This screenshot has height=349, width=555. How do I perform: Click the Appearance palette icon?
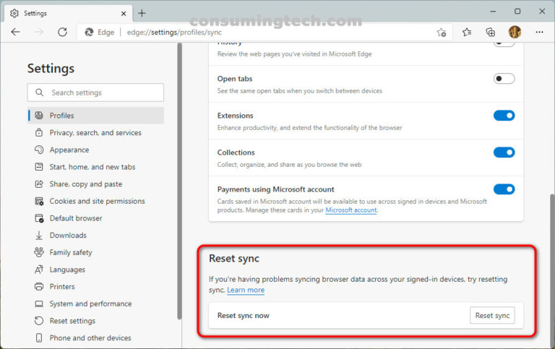click(x=39, y=150)
